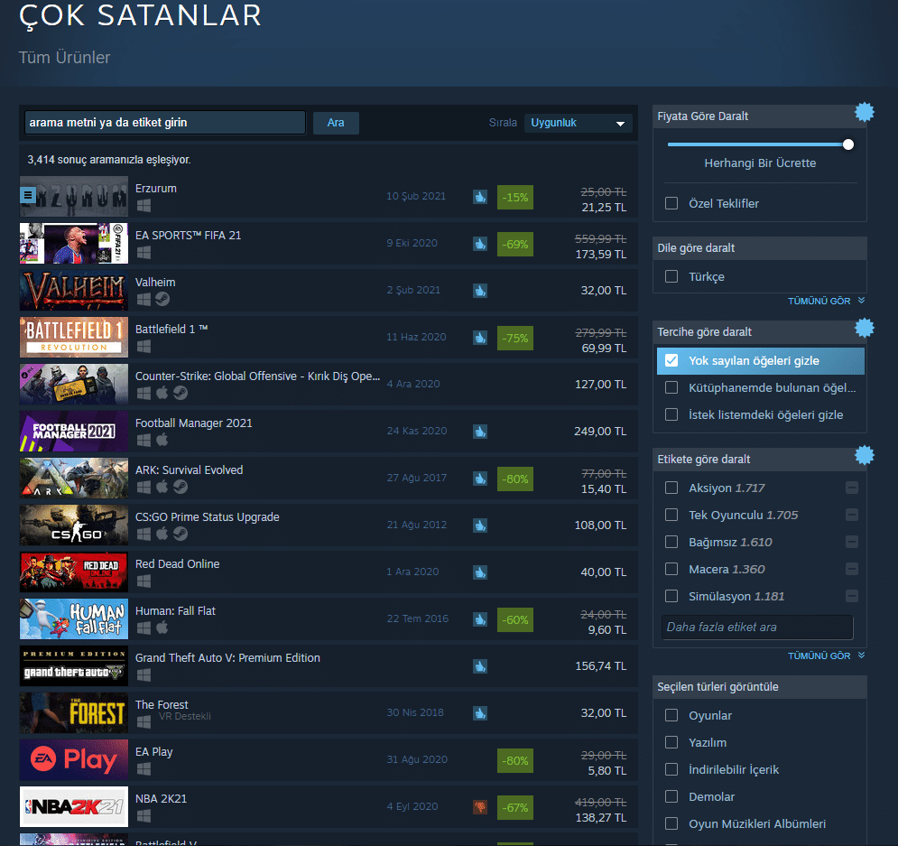This screenshot has width=898, height=846.
Task: Click the Mac platform icon under Football Manager 2021
Action: 162,440
